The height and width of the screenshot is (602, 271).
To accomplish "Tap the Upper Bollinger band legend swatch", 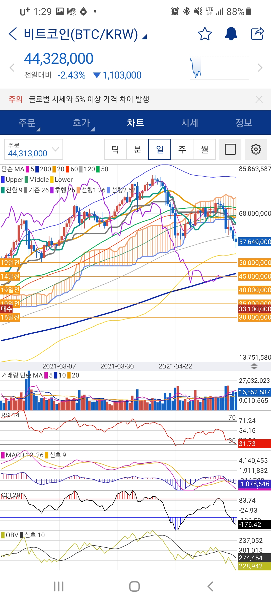I will pyautogui.click(x=3, y=180).
